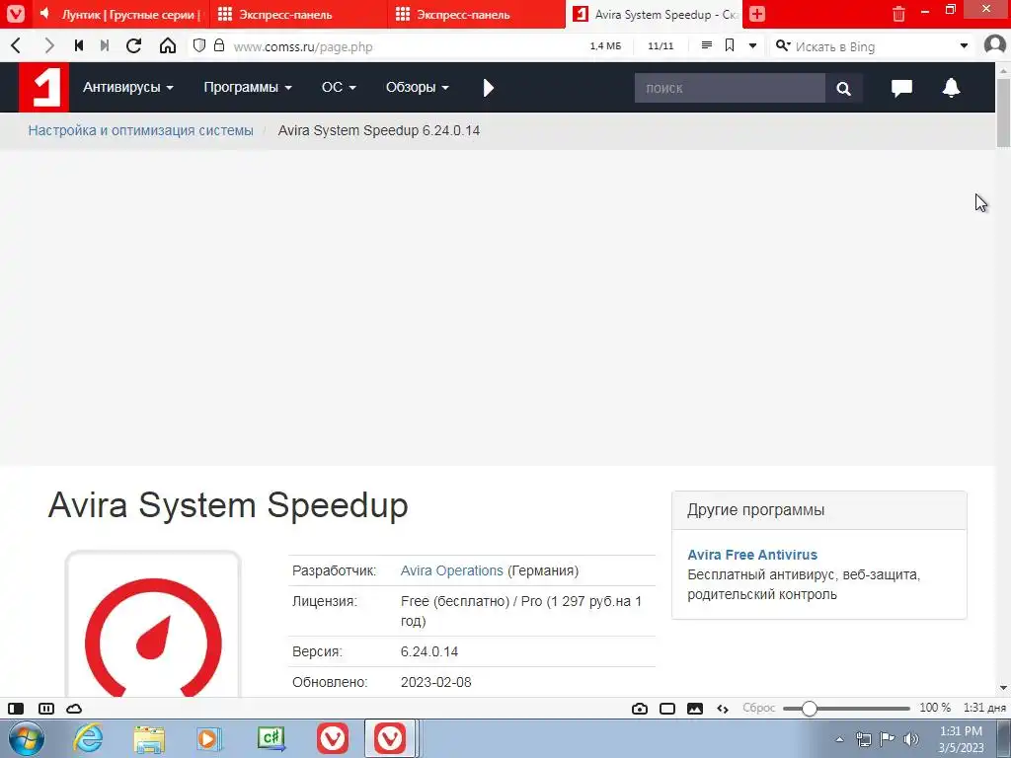Open the shield tracker blocker icon
The height and width of the screenshot is (758, 1011).
pos(199,45)
